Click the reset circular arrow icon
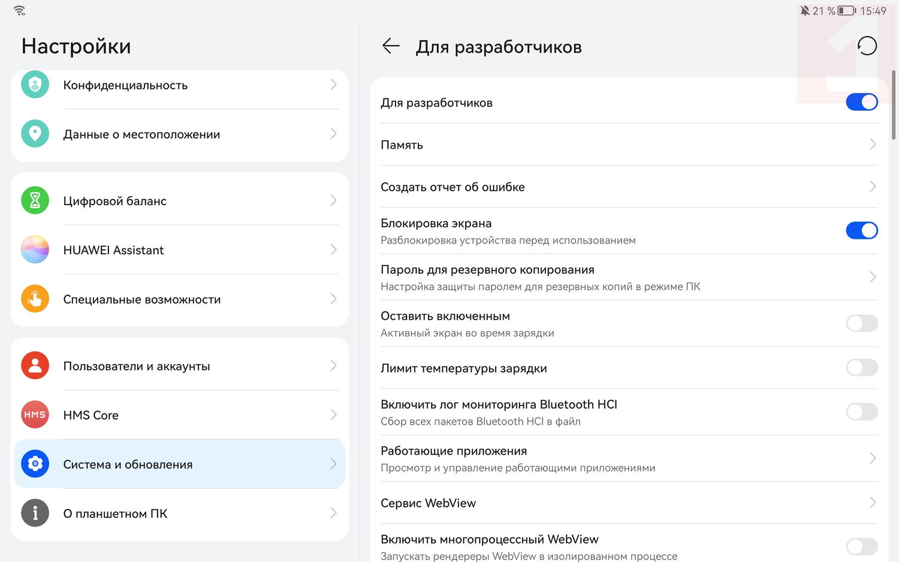 pyautogui.click(x=867, y=46)
